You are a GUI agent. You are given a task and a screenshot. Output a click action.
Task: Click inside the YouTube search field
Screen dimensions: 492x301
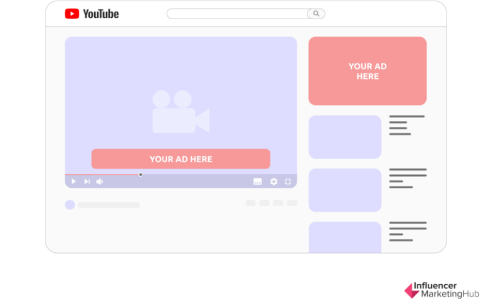(237, 13)
